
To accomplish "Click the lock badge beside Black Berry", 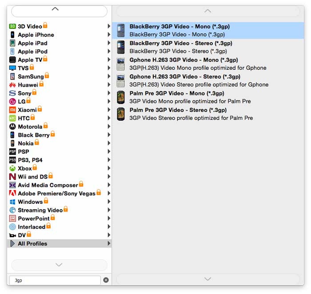I will (52, 134).
